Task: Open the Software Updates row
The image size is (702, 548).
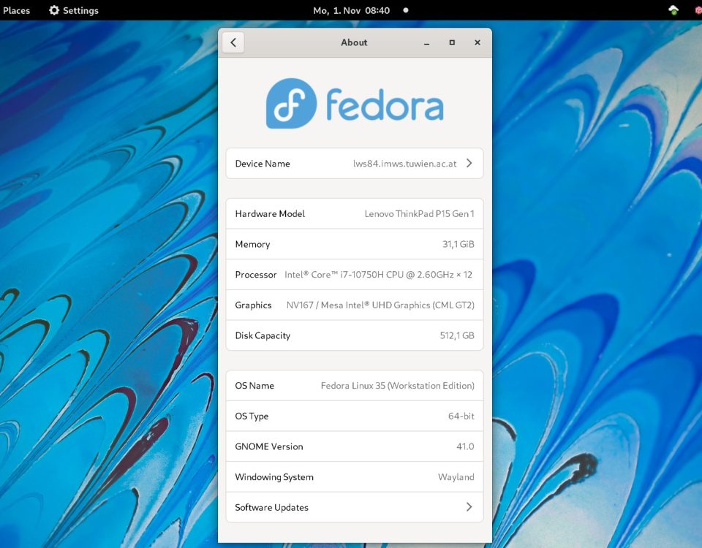Action: pyautogui.click(x=355, y=507)
